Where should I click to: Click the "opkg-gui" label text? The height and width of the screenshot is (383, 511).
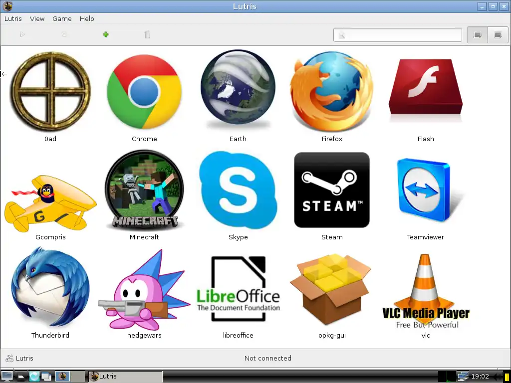click(332, 335)
